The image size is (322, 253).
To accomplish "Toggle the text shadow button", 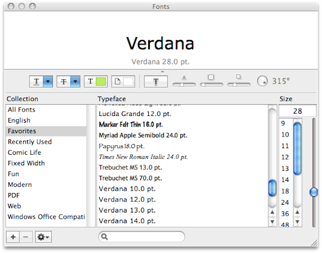I will coord(155,82).
